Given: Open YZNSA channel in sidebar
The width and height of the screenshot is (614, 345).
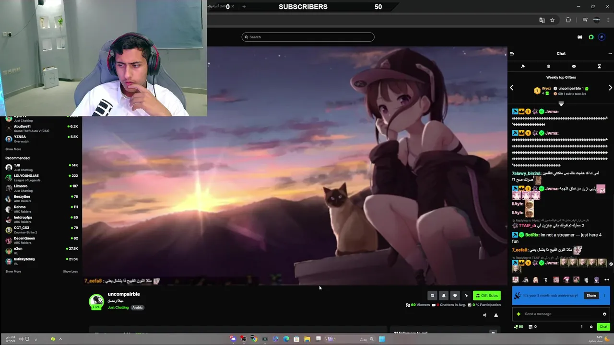Looking at the screenshot, I should coord(41,139).
